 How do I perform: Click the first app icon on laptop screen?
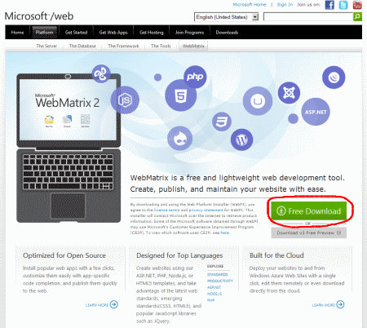49,120
